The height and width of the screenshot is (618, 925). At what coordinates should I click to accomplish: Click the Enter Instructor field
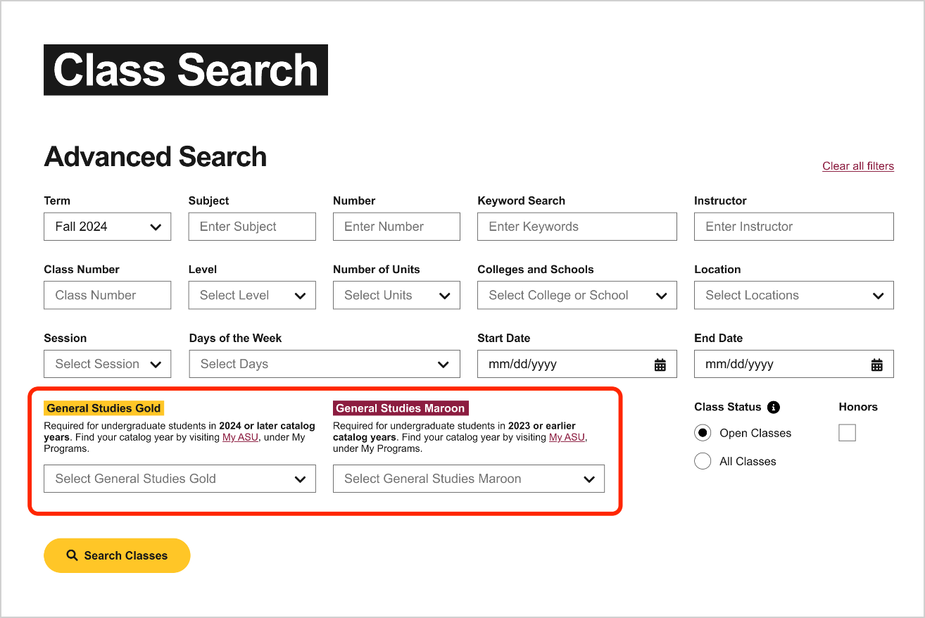pos(793,226)
